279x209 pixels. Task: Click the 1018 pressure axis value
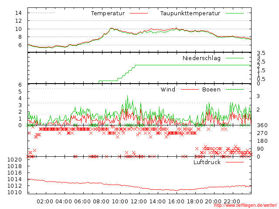(14, 166)
